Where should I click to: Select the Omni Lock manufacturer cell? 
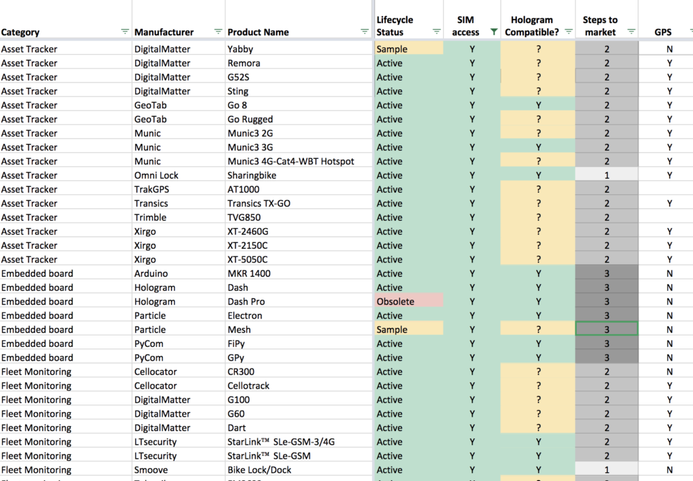tap(179, 175)
